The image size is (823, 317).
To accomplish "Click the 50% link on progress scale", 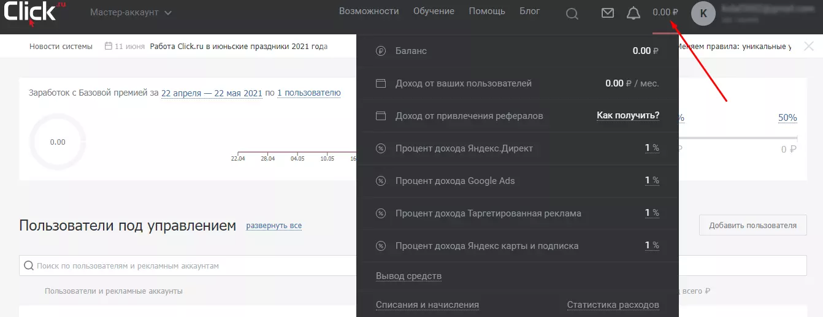I will coord(787,118).
